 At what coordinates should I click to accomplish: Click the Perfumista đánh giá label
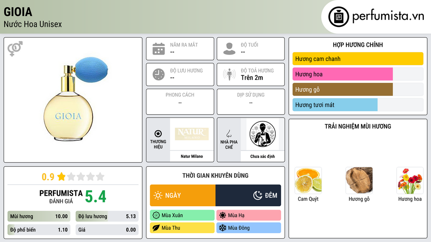point(61,197)
